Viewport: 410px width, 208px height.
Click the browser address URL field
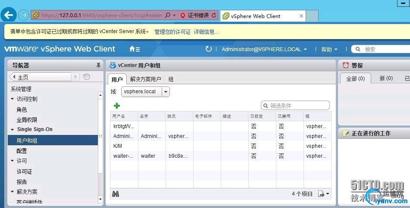(101, 15)
